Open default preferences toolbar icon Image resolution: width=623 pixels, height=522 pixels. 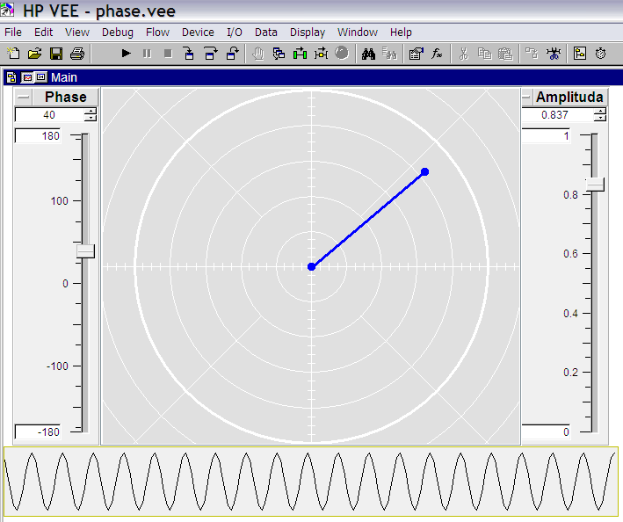(416, 54)
